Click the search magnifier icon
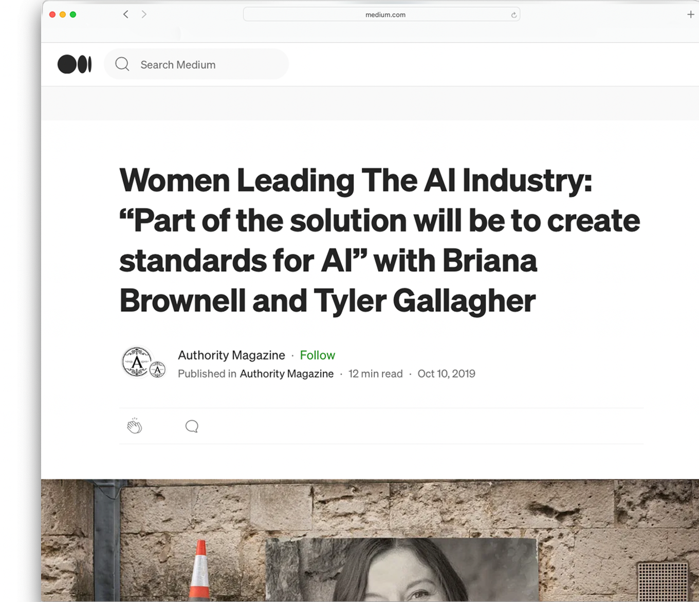This screenshot has height=602, width=699. pyautogui.click(x=122, y=64)
